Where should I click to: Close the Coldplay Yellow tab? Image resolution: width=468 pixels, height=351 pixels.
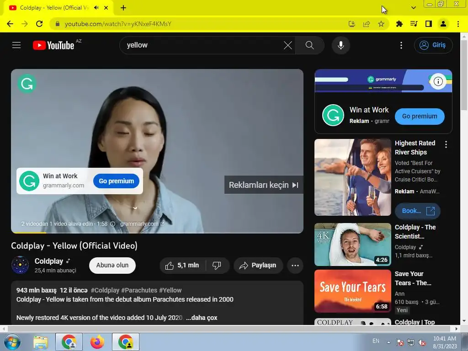pos(106,8)
